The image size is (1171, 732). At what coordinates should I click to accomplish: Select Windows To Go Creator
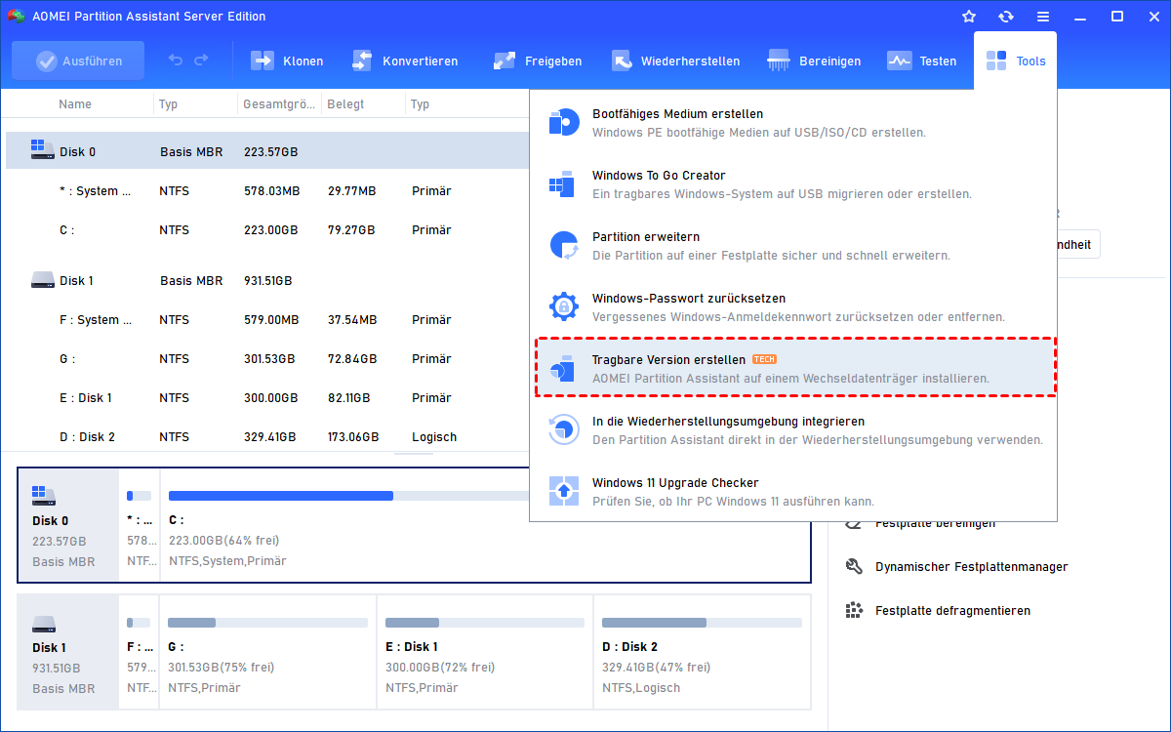click(793, 183)
